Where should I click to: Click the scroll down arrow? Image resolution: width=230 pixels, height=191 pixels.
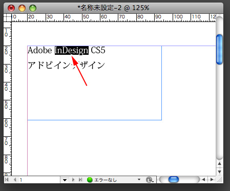click(x=220, y=172)
